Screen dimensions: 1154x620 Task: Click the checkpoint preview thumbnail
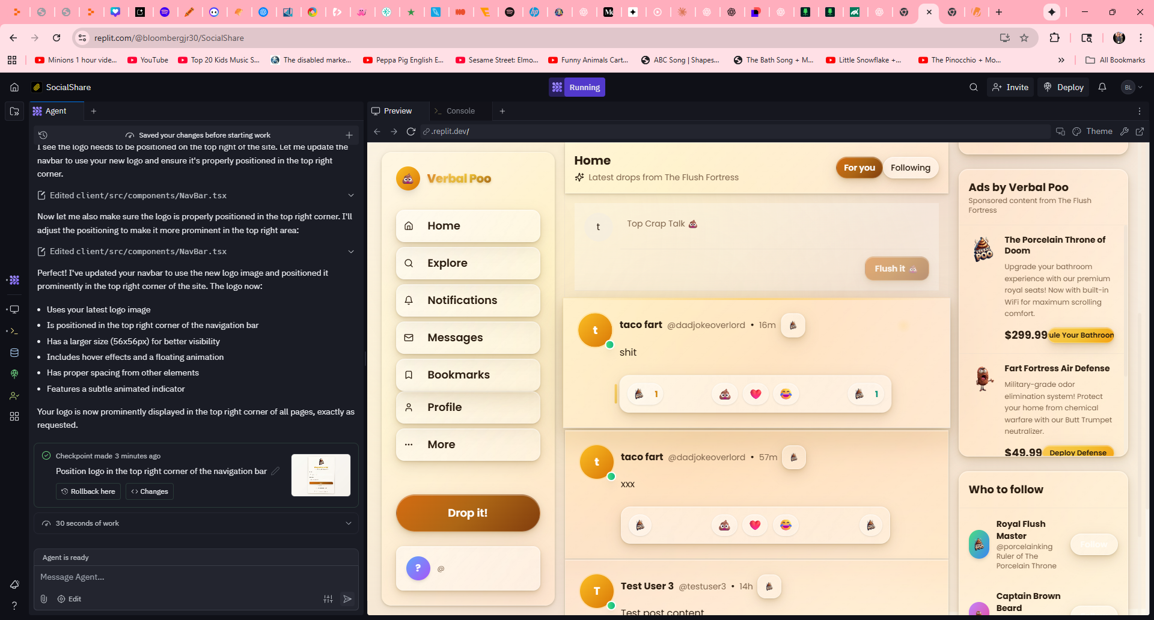321,475
